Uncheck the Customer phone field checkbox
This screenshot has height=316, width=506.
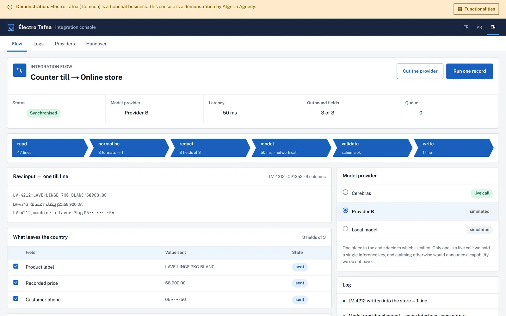point(16,299)
